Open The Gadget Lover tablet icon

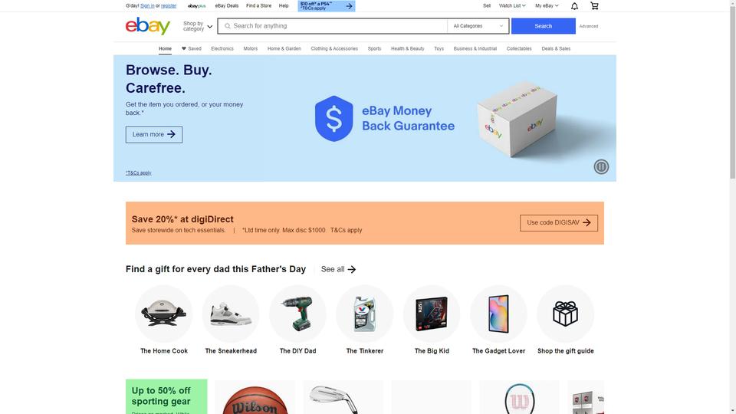[498, 314]
